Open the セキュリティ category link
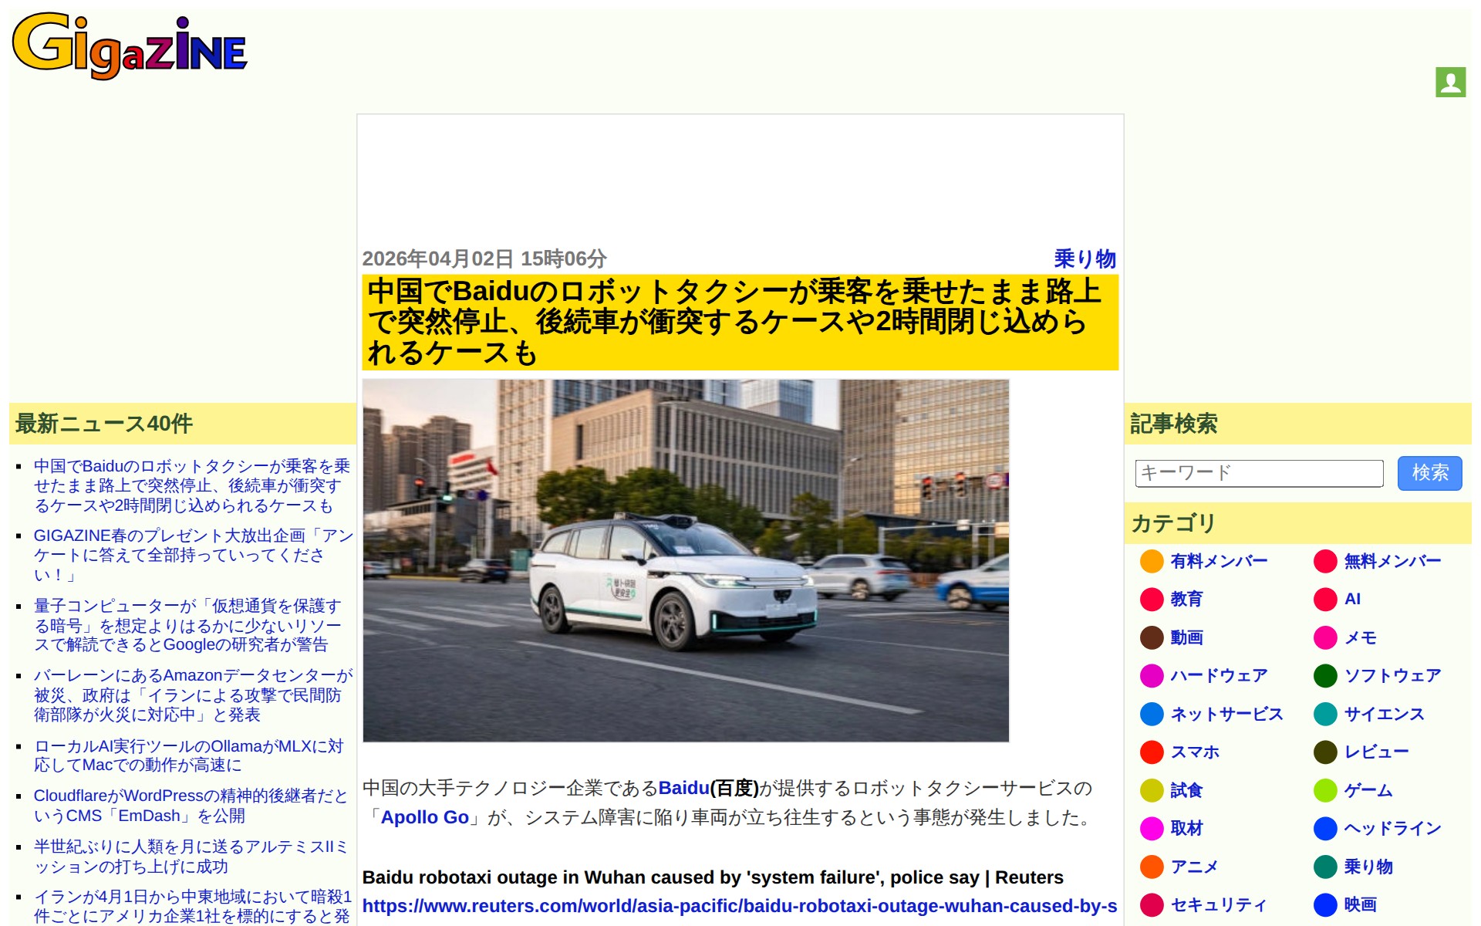 coord(1219,904)
